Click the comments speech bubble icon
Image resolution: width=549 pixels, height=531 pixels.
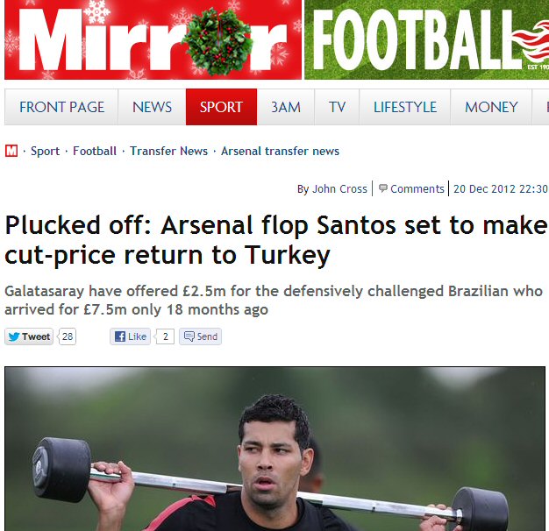383,188
